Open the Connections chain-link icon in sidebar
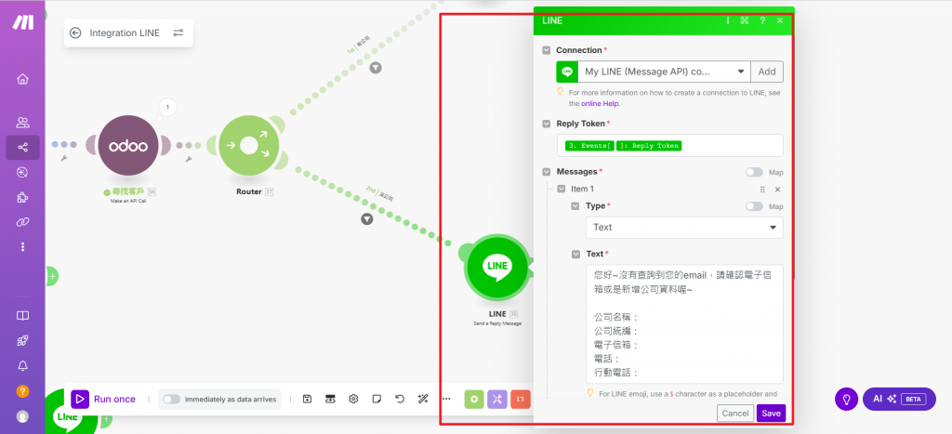The height and width of the screenshot is (434, 952). point(22,222)
